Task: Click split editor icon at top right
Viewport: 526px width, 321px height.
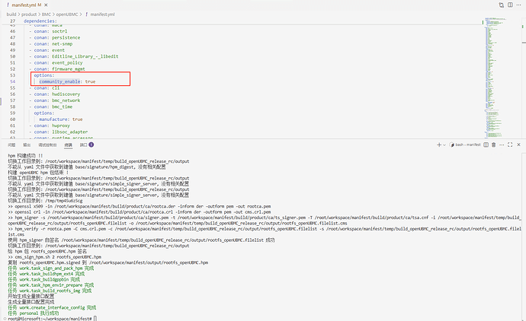Action: [x=509, y=5]
